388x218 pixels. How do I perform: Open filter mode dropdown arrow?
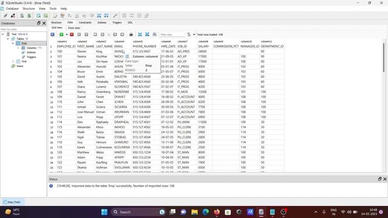click(x=194, y=35)
